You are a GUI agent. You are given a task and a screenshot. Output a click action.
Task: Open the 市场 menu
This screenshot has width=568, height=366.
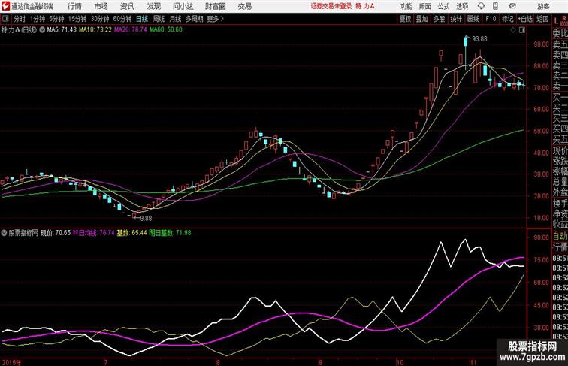tap(101, 6)
